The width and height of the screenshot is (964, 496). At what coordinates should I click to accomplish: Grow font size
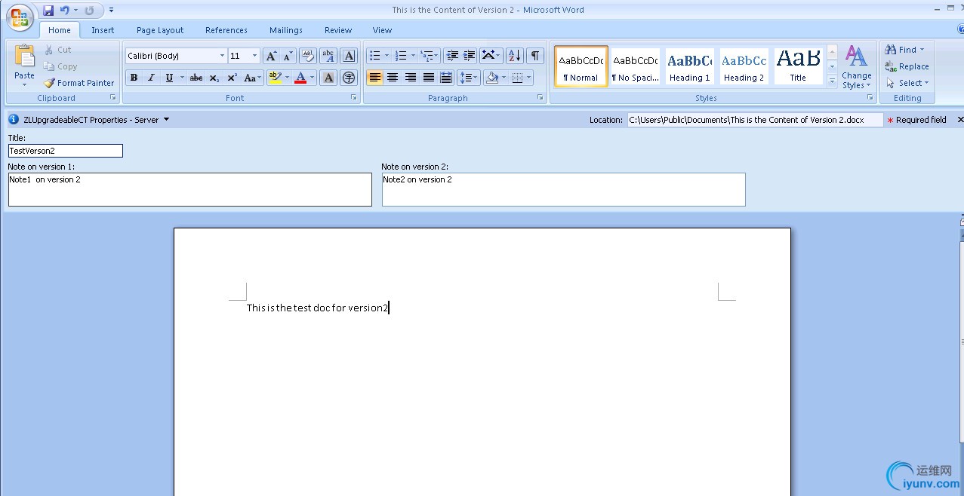point(271,56)
